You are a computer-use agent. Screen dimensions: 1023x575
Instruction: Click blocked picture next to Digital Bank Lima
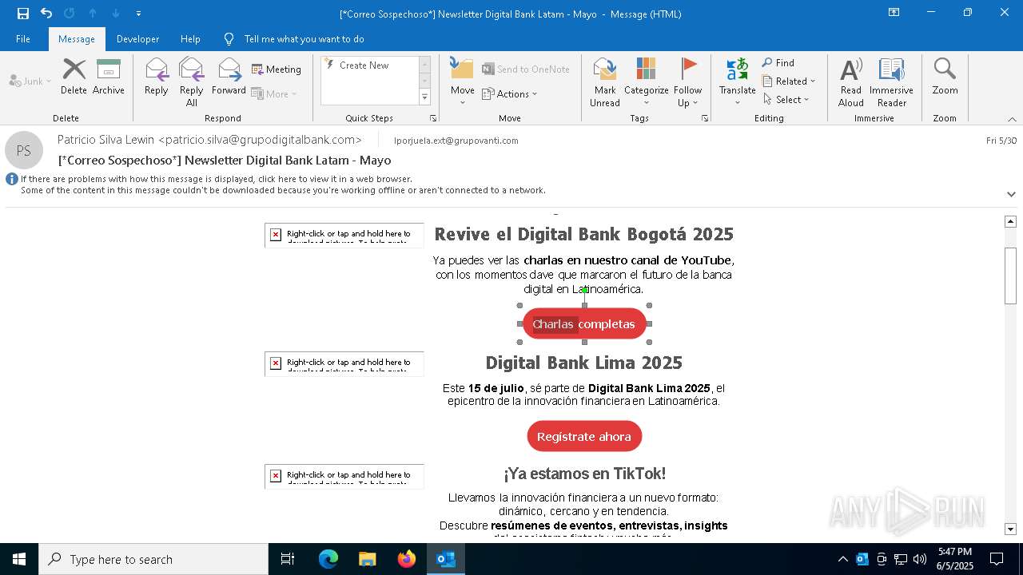tap(344, 363)
